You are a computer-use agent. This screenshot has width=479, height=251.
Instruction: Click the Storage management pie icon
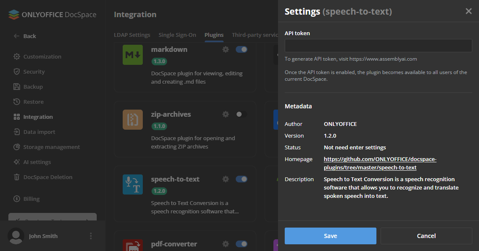pyautogui.click(x=16, y=147)
